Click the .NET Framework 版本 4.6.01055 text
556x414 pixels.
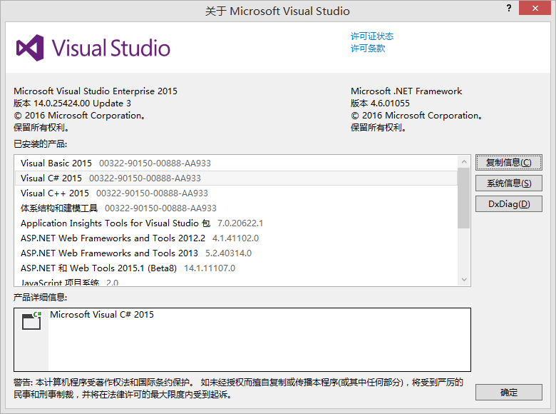(380, 103)
